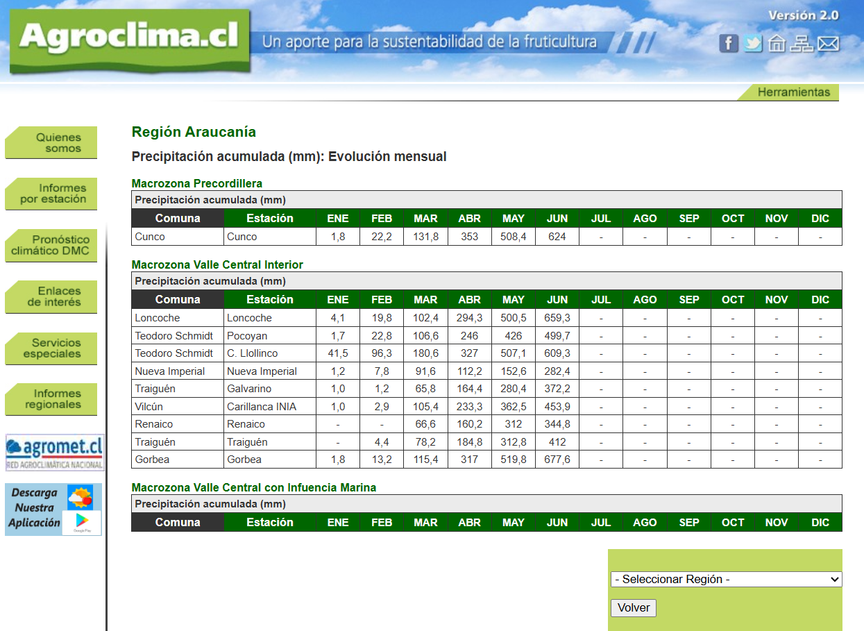Open Servicios especiales sidebar item
This screenshot has width=864, height=631.
51,348
